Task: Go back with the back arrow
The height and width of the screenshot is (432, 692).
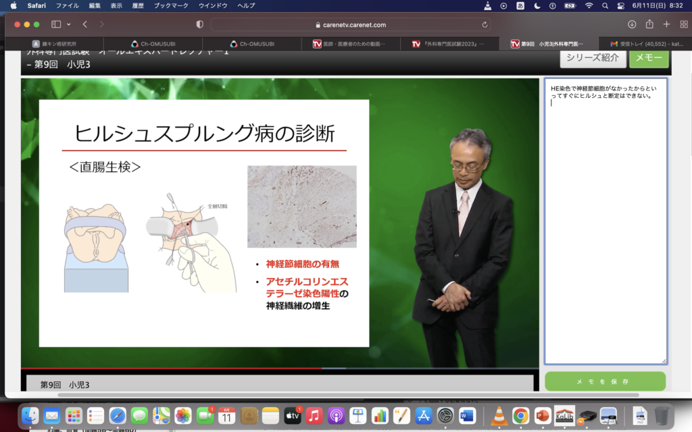Action: tap(85, 24)
